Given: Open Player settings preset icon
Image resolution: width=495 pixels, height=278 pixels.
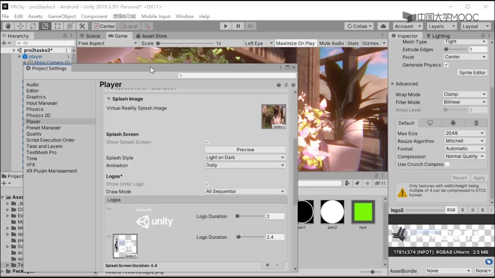Looking at the screenshot, I should click(286, 85).
